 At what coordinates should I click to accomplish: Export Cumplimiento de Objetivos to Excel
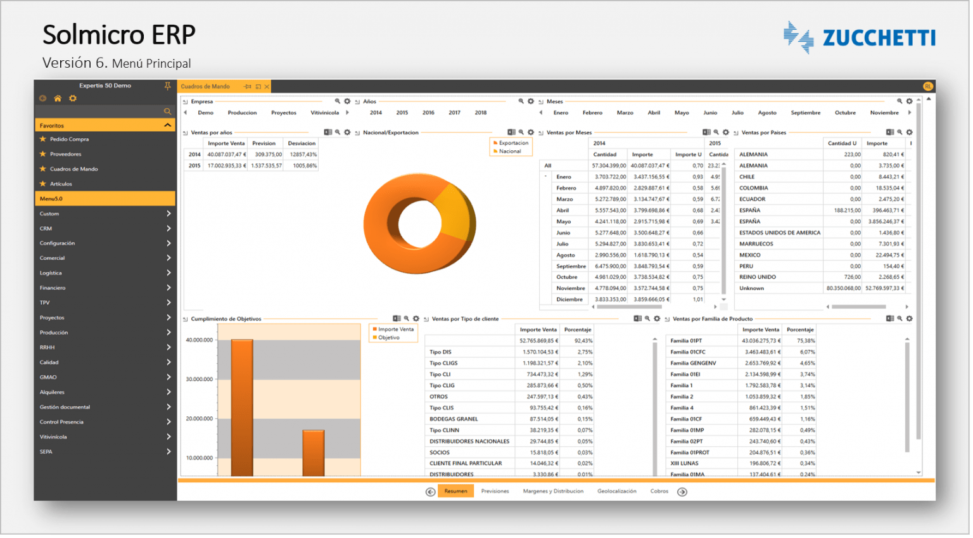(398, 320)
